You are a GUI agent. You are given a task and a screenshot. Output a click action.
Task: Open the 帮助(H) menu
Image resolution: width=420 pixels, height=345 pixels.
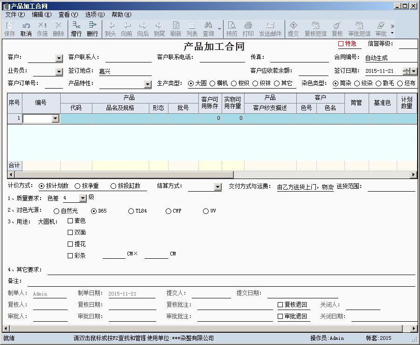(x=121, y=14)
